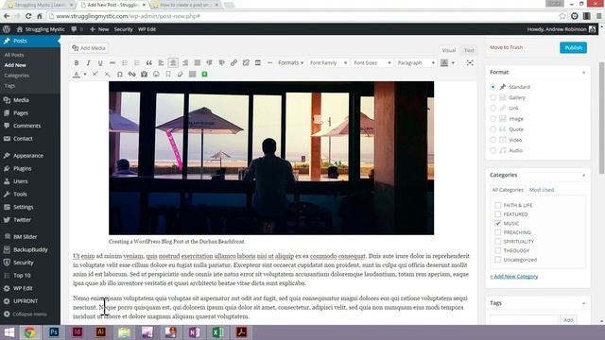Collapse the Tags panel
The image size is (605, 340).
(583, 303)
